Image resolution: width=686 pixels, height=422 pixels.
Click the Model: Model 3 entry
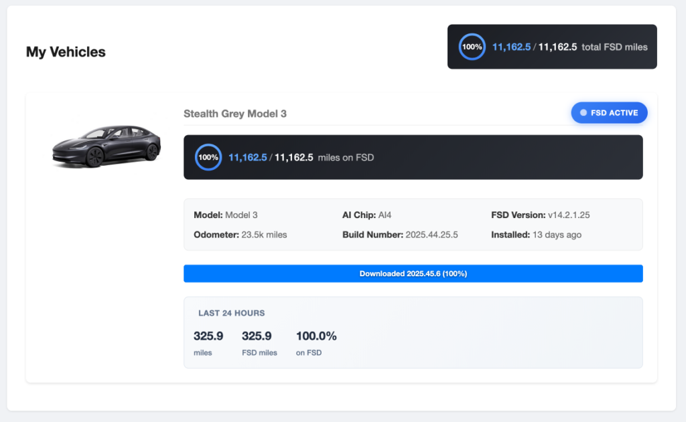click(x=225, y=215)
